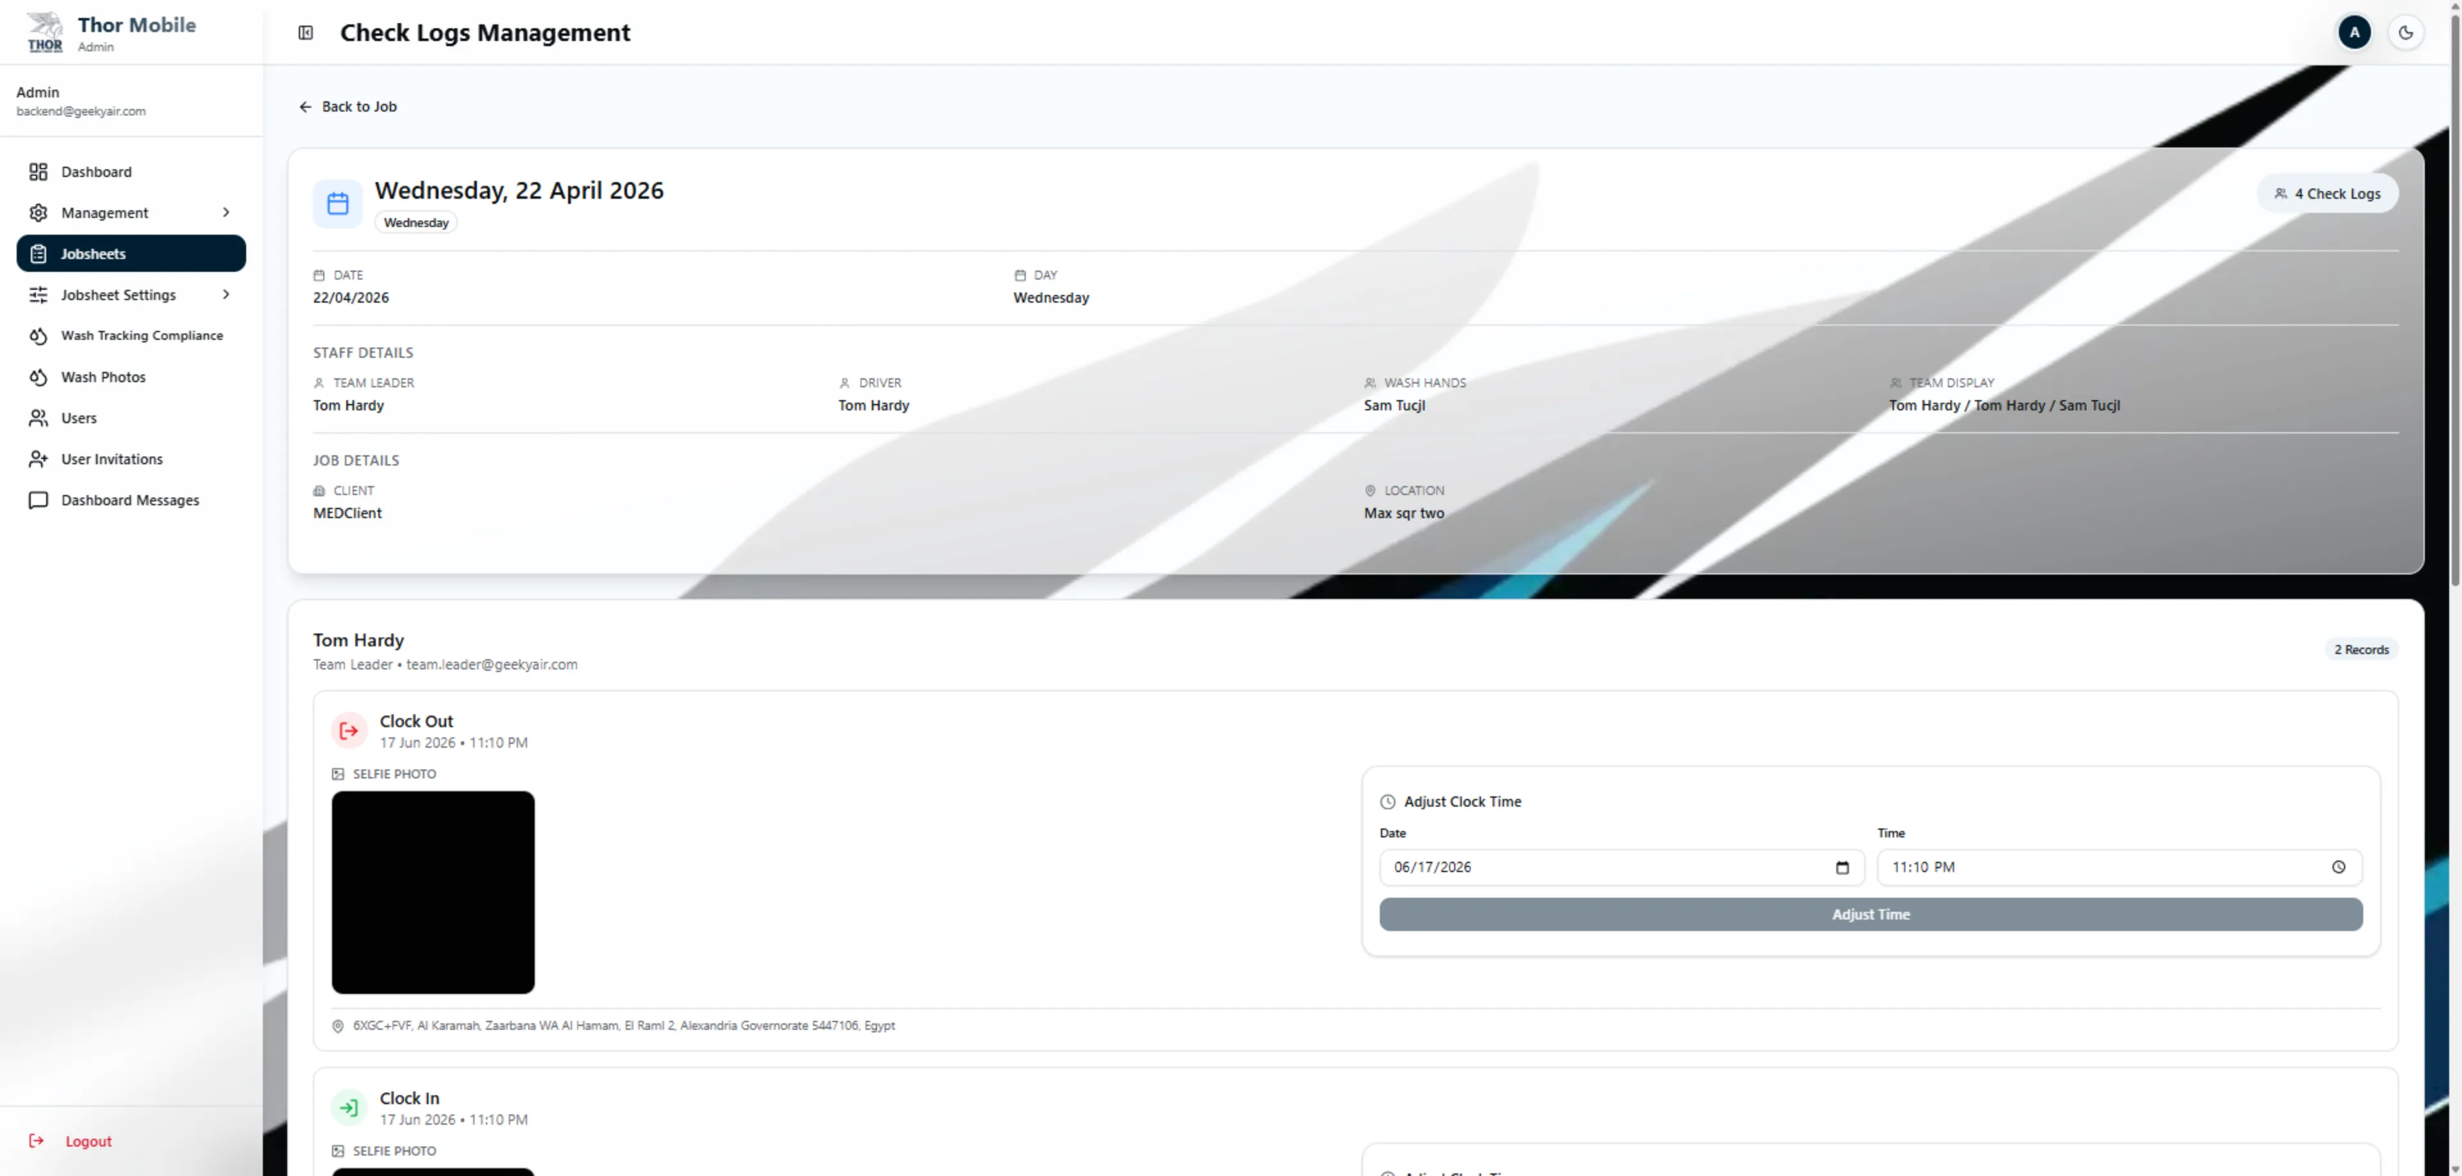The width and height of the screenshot is (2462, 1176).
Task: Click the Logout link
Action: pos(71,1141)
